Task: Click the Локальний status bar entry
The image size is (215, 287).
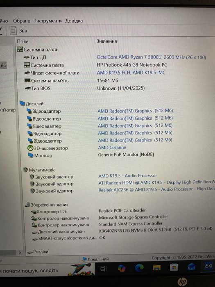Action: tap(95, 259)
